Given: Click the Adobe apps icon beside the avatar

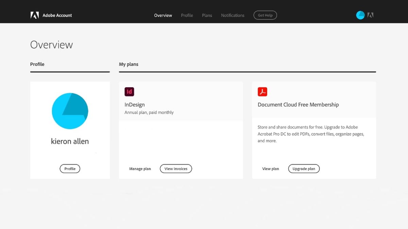Looking at the screenshot, I should (x=370, y=15).
